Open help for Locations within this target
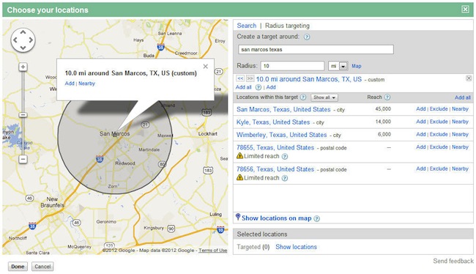The width and height of the screenshot is (476, 274). tap(303, 97)
